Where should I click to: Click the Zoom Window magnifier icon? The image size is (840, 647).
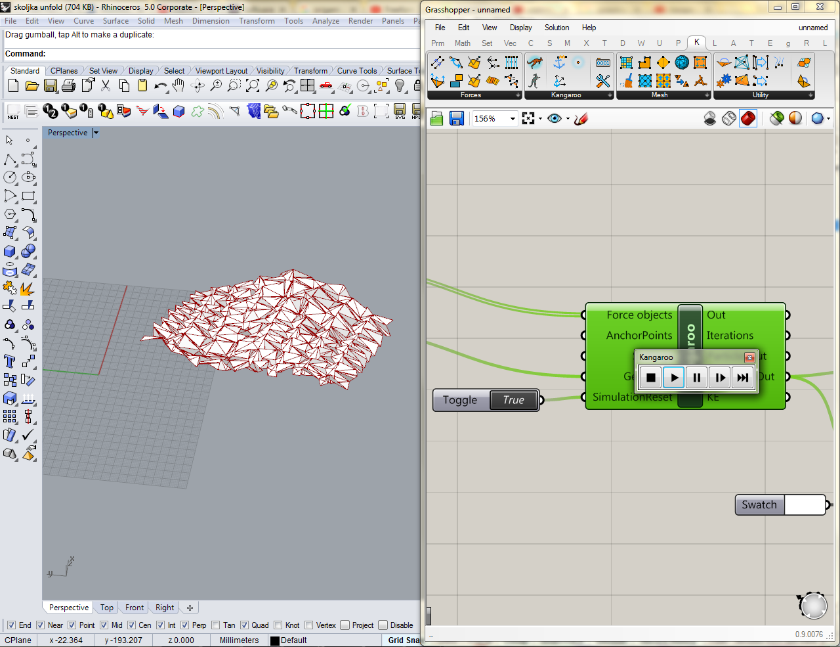pyautogui.click(x=234, y=85)
